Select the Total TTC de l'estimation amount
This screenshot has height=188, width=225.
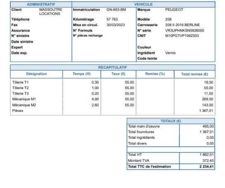207,166
